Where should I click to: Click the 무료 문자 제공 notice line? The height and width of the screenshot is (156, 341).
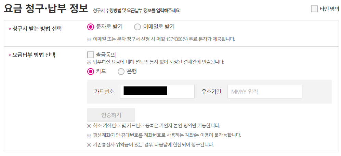161,40
